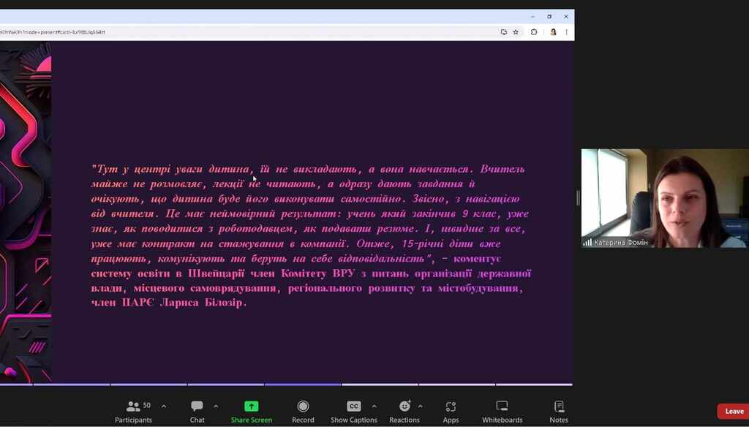Viewport: 749px width, 427px height.
Task: Expand the Participants options arrow
Action: click(163, 407)
